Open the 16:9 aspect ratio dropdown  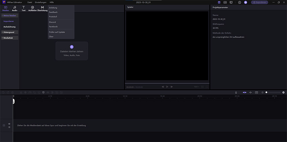pos(195,87)
